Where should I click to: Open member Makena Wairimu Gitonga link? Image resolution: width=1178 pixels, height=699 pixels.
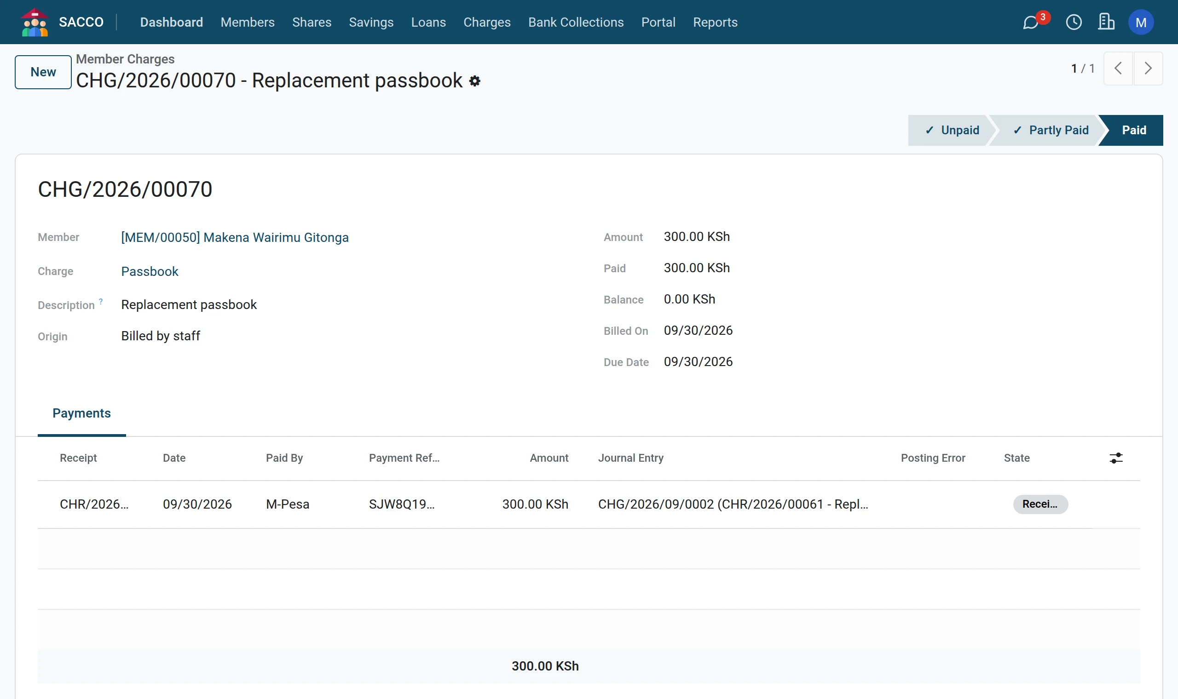(235, 237)
